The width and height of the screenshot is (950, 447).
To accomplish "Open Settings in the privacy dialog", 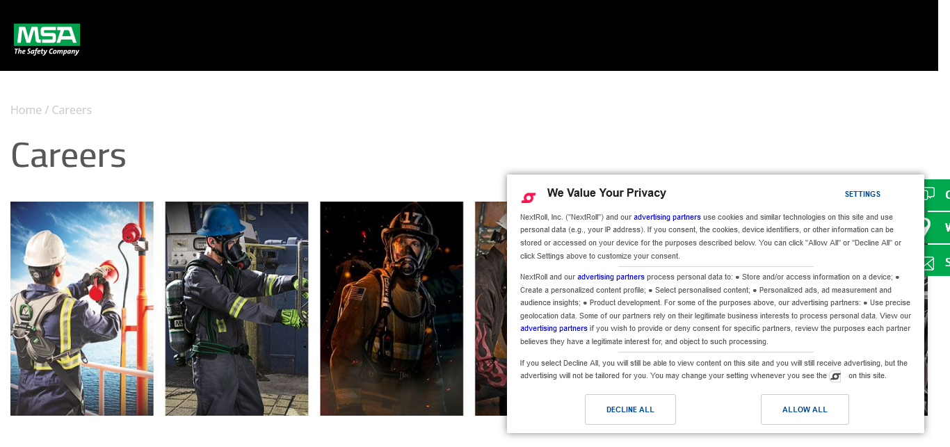I will pos(862,194).
